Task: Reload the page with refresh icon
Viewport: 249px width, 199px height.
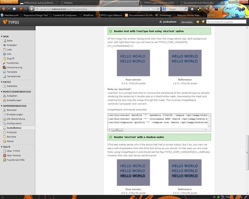Action: 158,9
